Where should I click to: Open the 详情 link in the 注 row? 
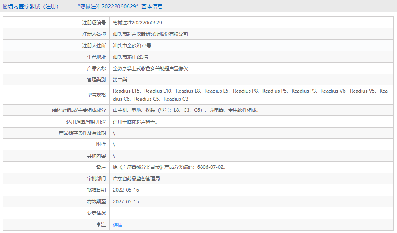click(x=117, y=225)
